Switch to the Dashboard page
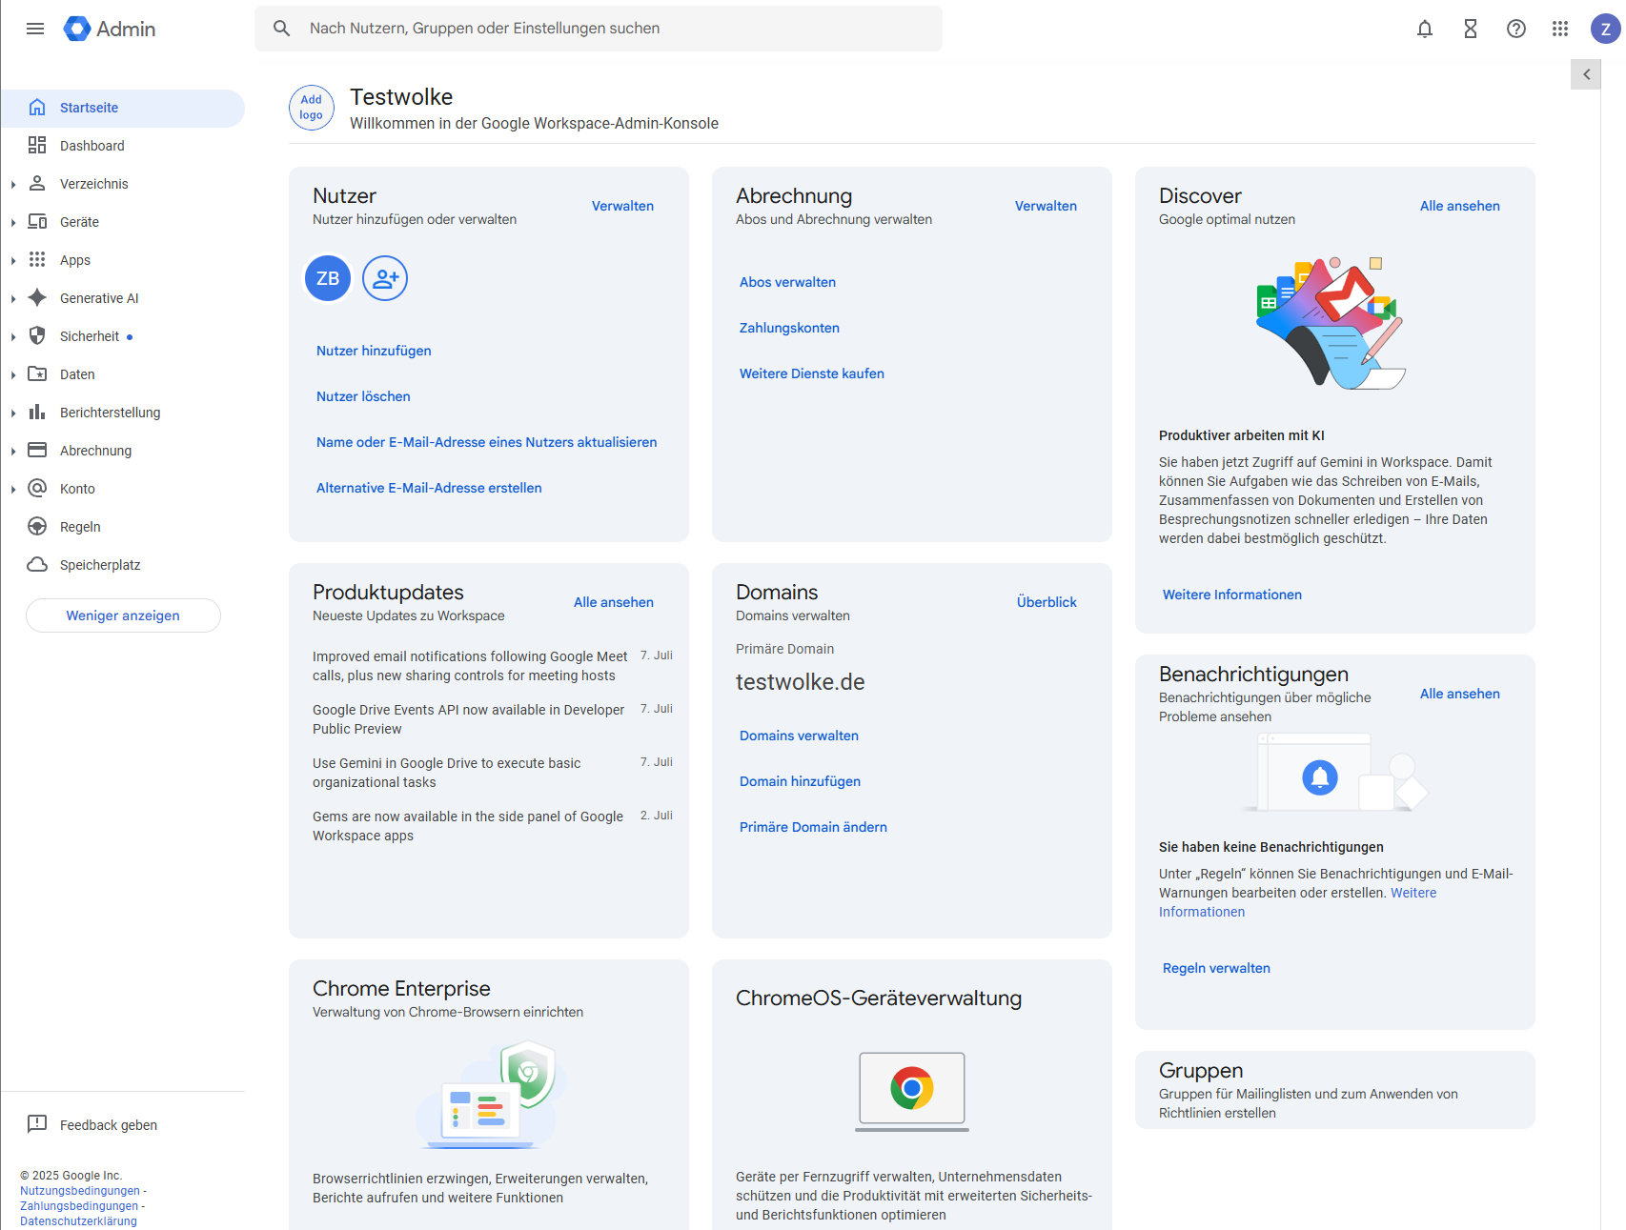Screen dimensions: 1626x1230 (91, 145)
